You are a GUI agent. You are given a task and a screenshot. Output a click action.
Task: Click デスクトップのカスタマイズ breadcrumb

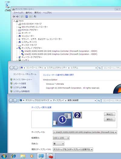tap(37, 100)
